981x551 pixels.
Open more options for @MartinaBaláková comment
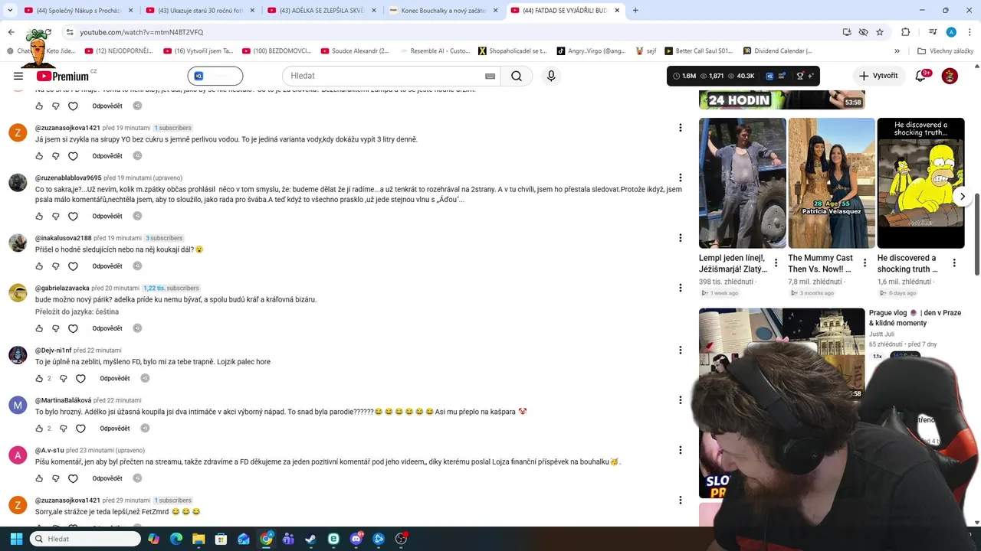coord(680,400)
